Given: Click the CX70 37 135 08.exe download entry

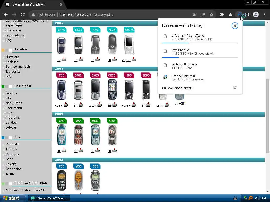Looking at the screenshot, I should (200, 37).
